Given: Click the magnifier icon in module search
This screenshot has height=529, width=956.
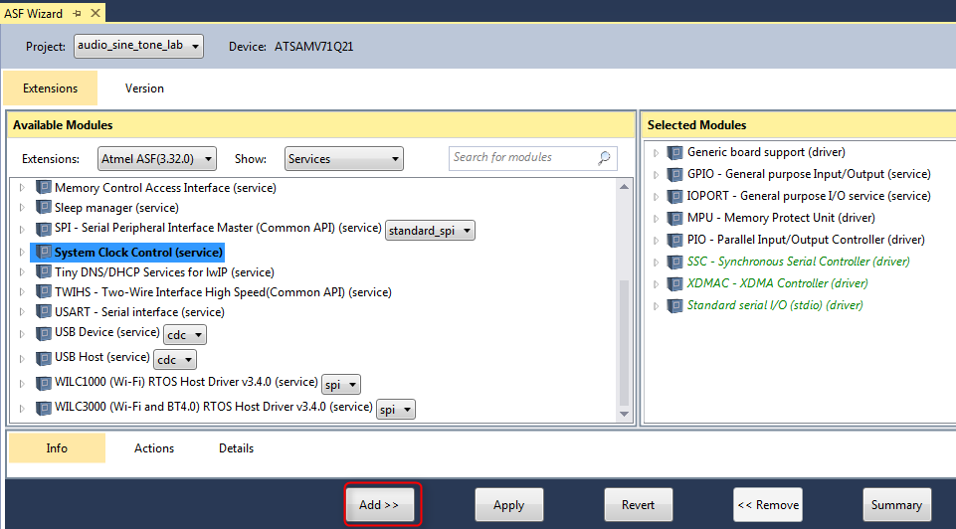Looking at the screenshot, I should click(x=604, y=158).
